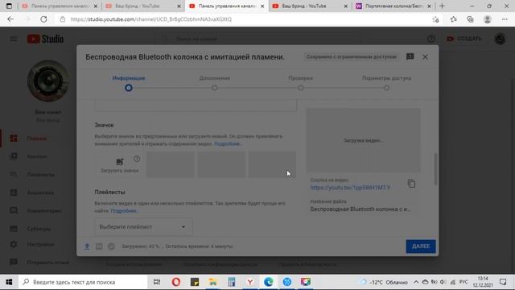Copy the video link with copy icon

point(411,184)
